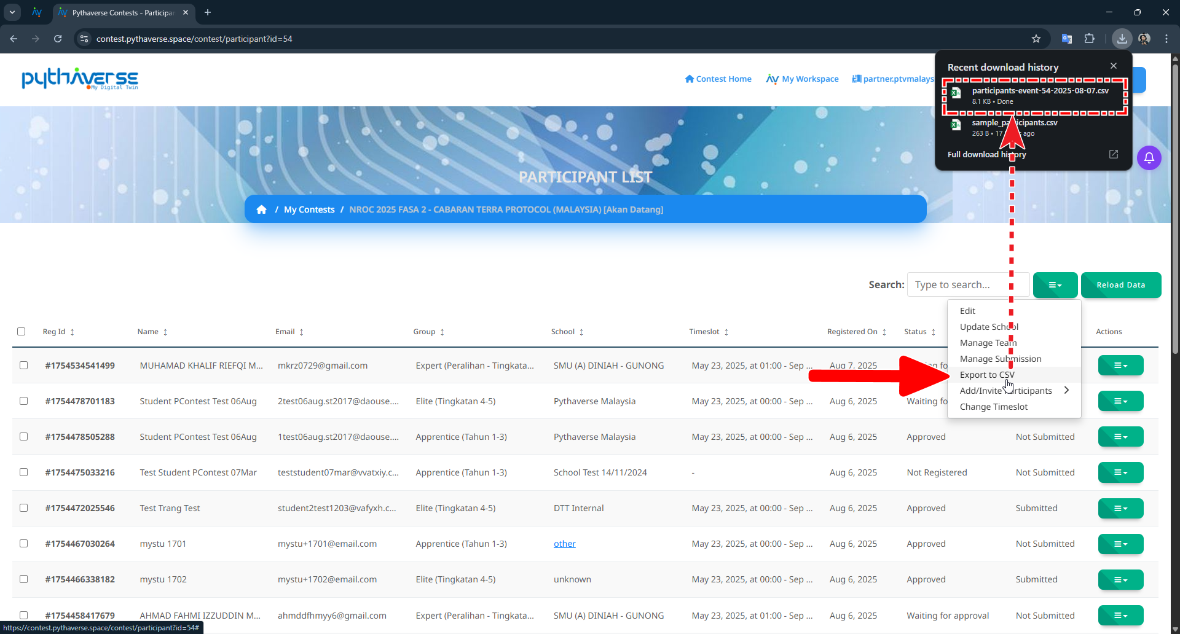Open participants-event-54-2025-08-07.csv download

[1035, 96]
